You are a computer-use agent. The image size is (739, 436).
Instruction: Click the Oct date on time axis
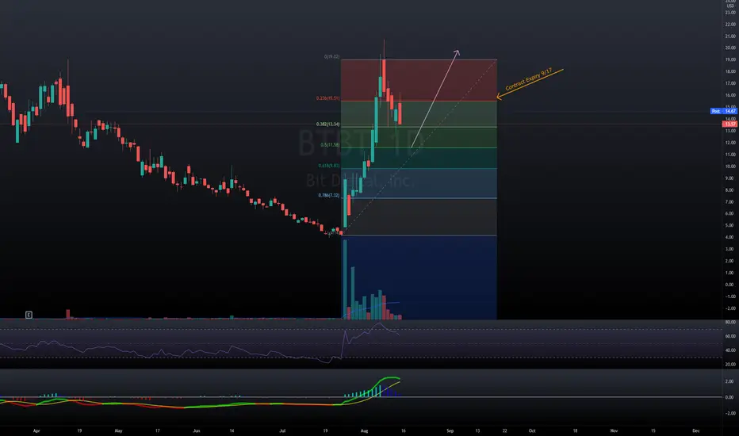tap(532, 430)
